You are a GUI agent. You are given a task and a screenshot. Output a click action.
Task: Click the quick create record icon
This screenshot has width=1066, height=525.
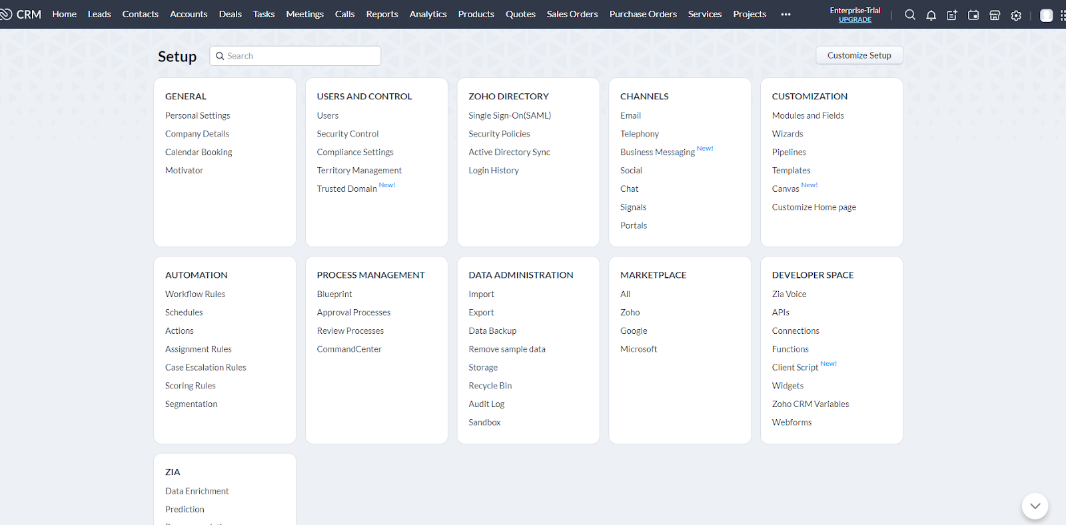pyautogui.click(x=952, y=15)
